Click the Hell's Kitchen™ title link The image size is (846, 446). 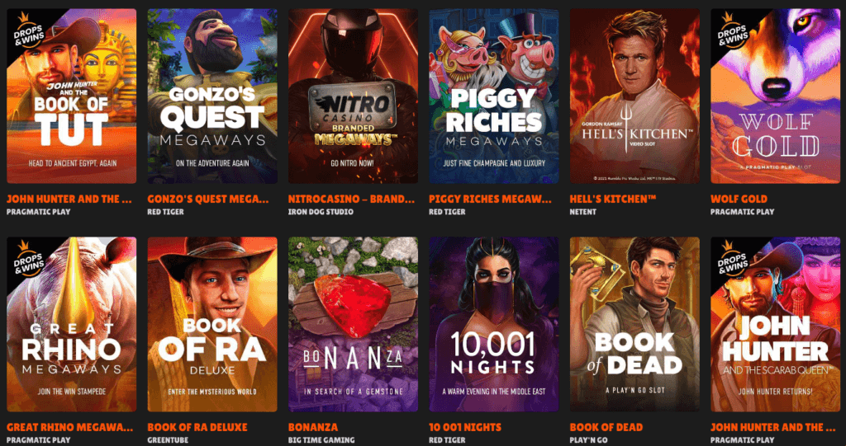pos(612,199)
